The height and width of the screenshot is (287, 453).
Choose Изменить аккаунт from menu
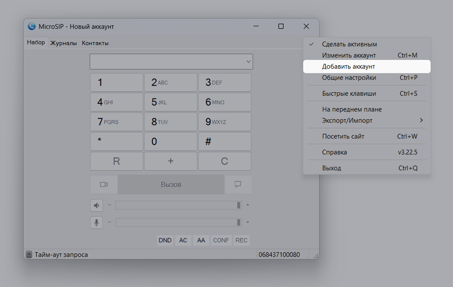(367, 55)
